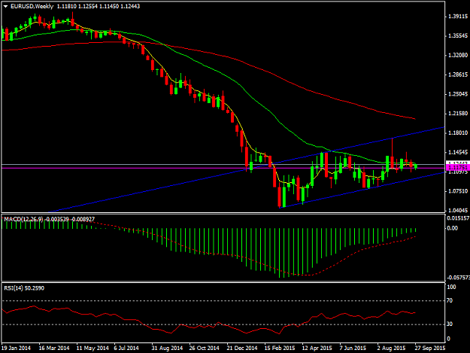Select the tall red candle wick touching the upper blue trendline

pyautogui.click(x=392, y=147)
